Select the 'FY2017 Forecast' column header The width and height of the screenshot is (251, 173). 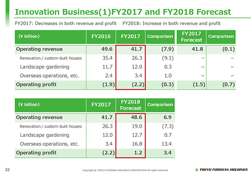tap(191, 37)
